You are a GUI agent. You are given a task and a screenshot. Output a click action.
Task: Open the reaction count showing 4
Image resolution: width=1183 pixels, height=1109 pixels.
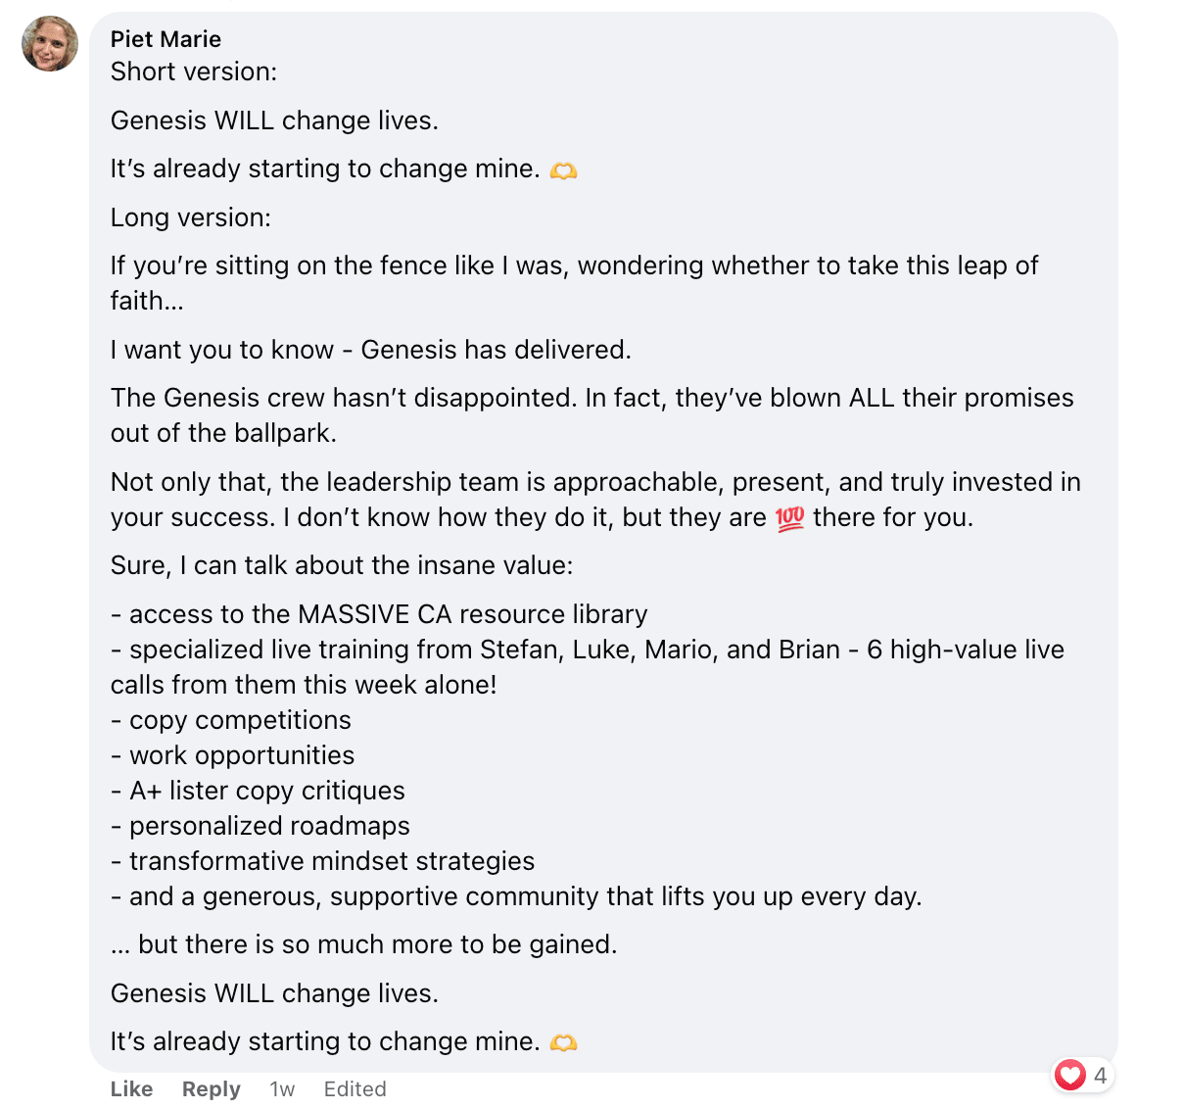tap(1100, 1075)
